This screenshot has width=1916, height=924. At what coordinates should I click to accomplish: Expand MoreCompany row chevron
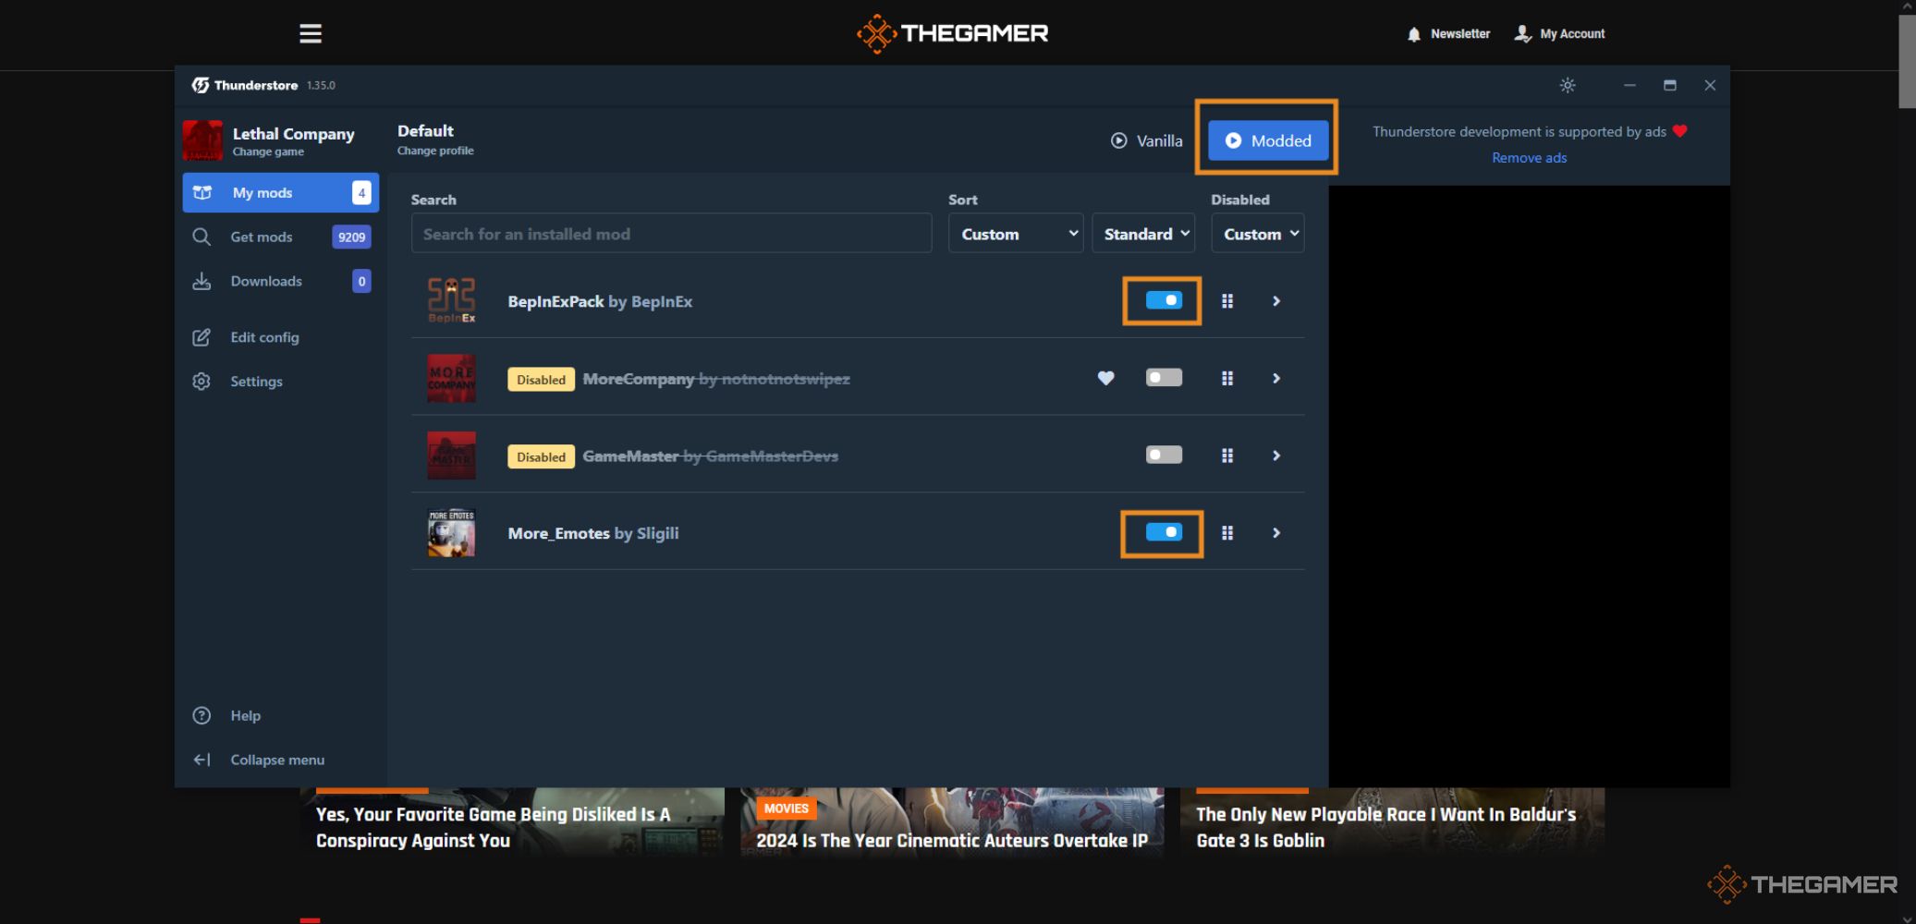(1276, 379)
